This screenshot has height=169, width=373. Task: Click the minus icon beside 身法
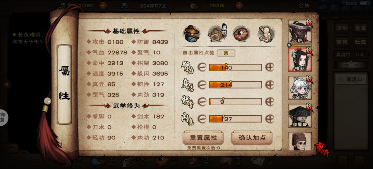[202, 84]
